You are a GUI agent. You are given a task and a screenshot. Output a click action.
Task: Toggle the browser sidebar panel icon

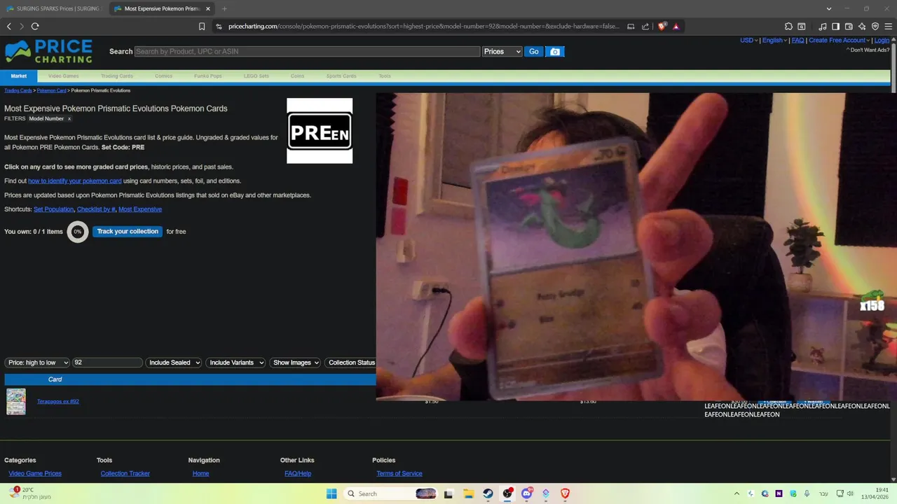click(x=835, y=27)
